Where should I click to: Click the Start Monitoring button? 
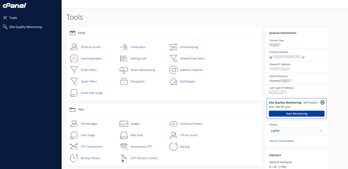[296, 114]
